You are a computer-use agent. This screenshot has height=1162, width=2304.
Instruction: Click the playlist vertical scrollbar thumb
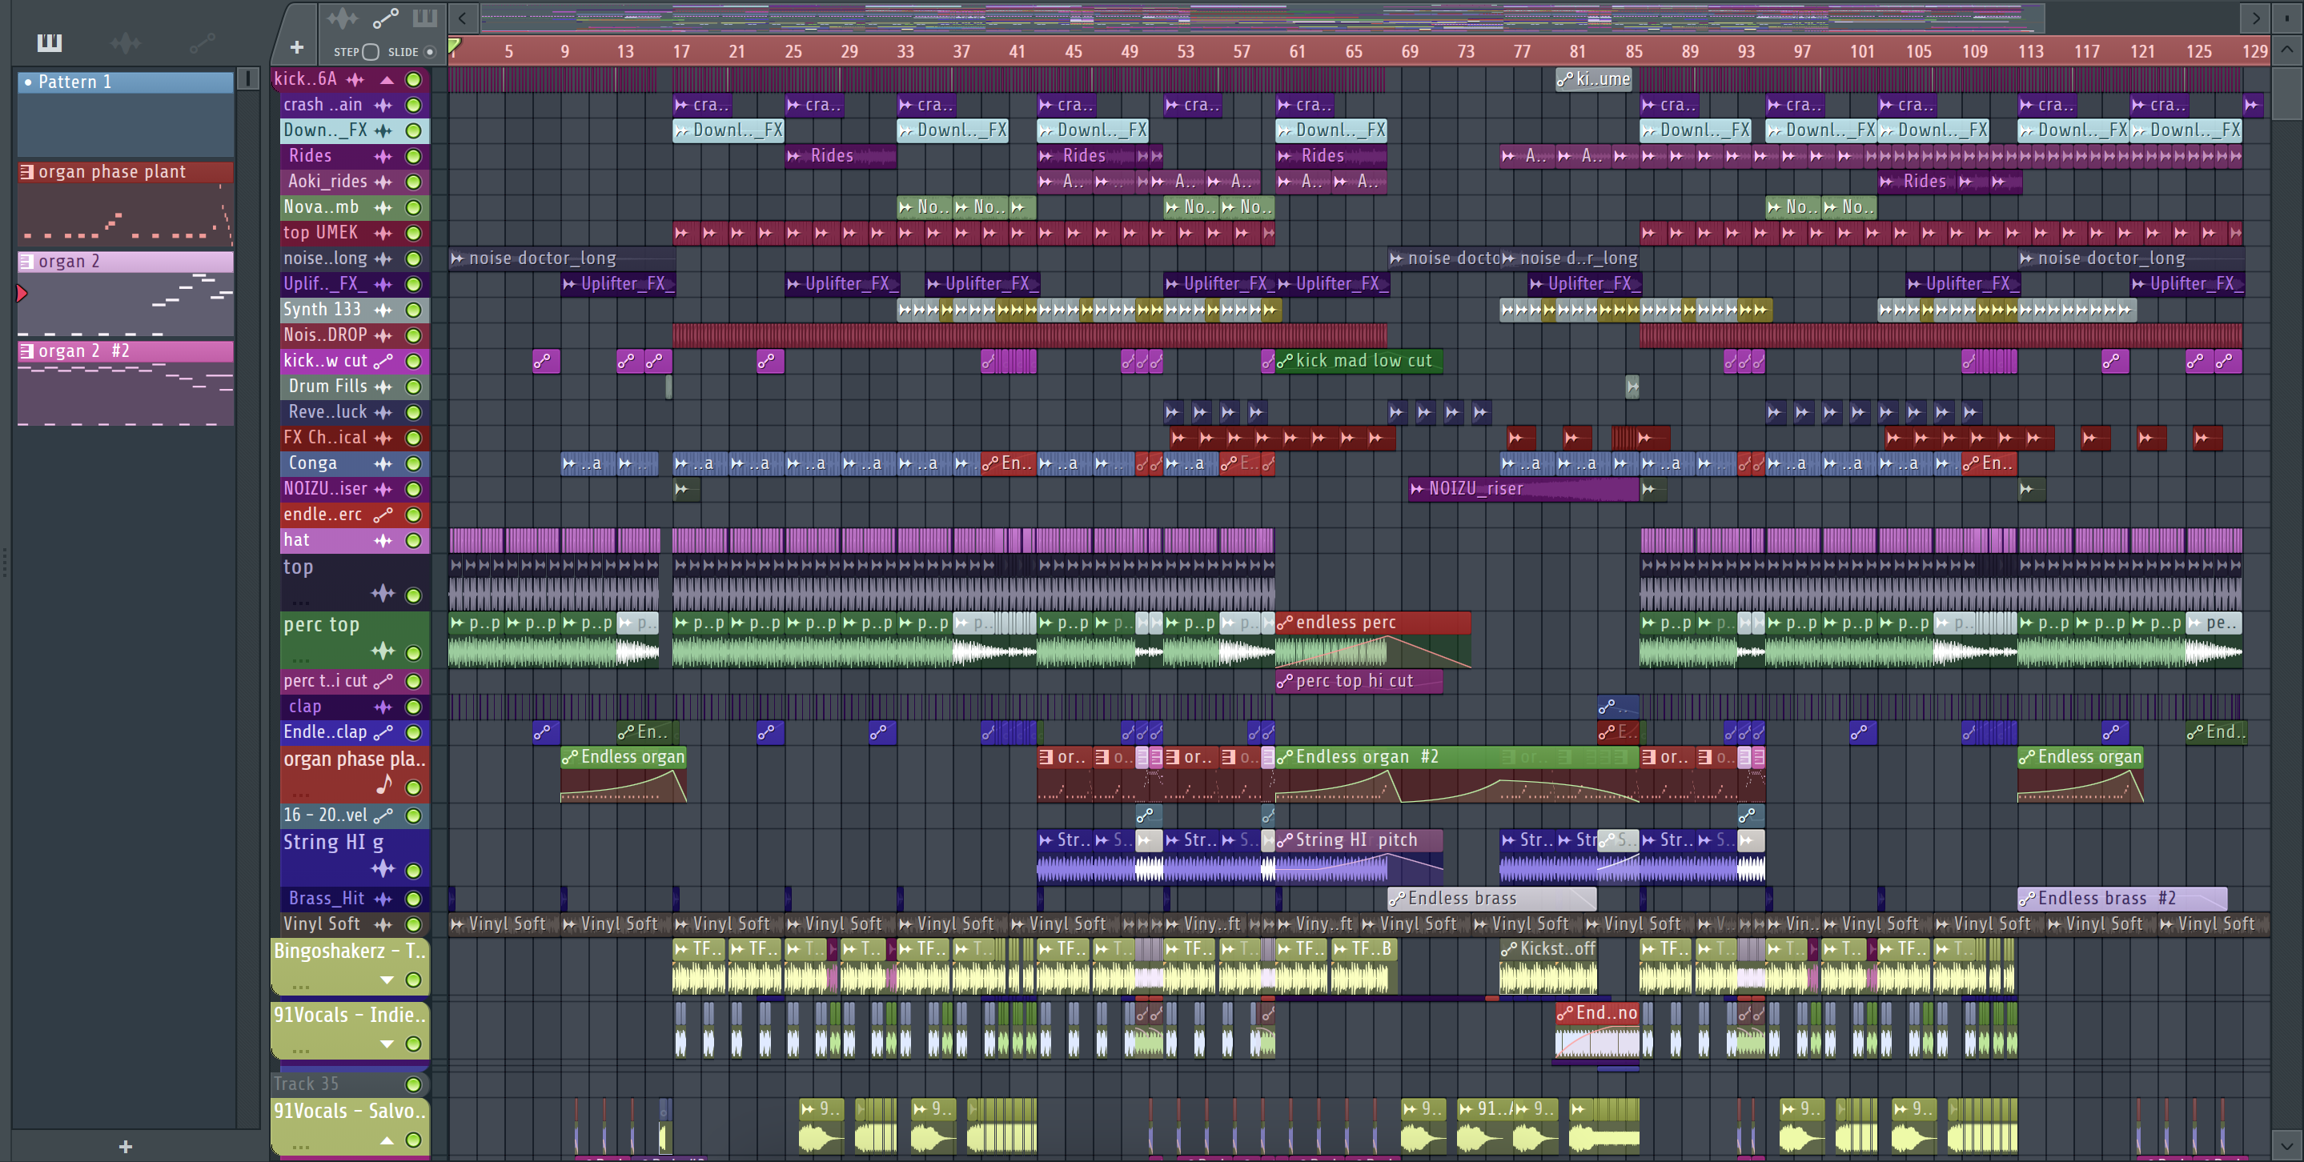[x=2286, y=93]
